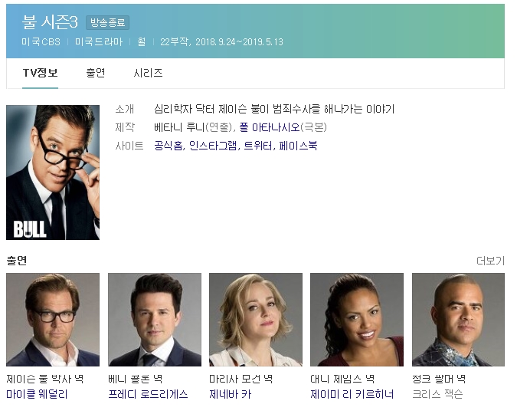The image size is (517, 414).
Task: Click the 불 시즌3 title heading
Action: click(50, 22)
